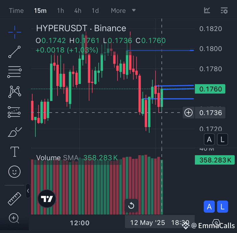Viewport: 237px width, 233px height.
Task: Toggle the blue A button near bottom
Action: [x=209, y=207]
